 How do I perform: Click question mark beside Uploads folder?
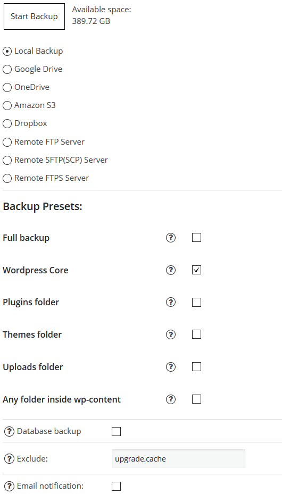(x=170, y=367)
